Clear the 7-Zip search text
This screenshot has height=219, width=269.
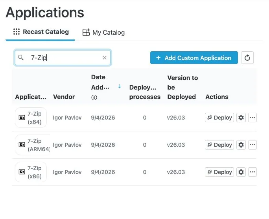tap(105, 58)
